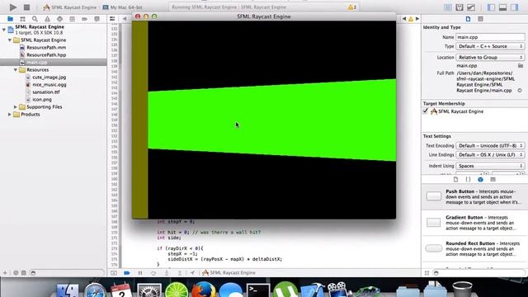
Task: Toggle library icon/list view button
Action: [427, 273]
